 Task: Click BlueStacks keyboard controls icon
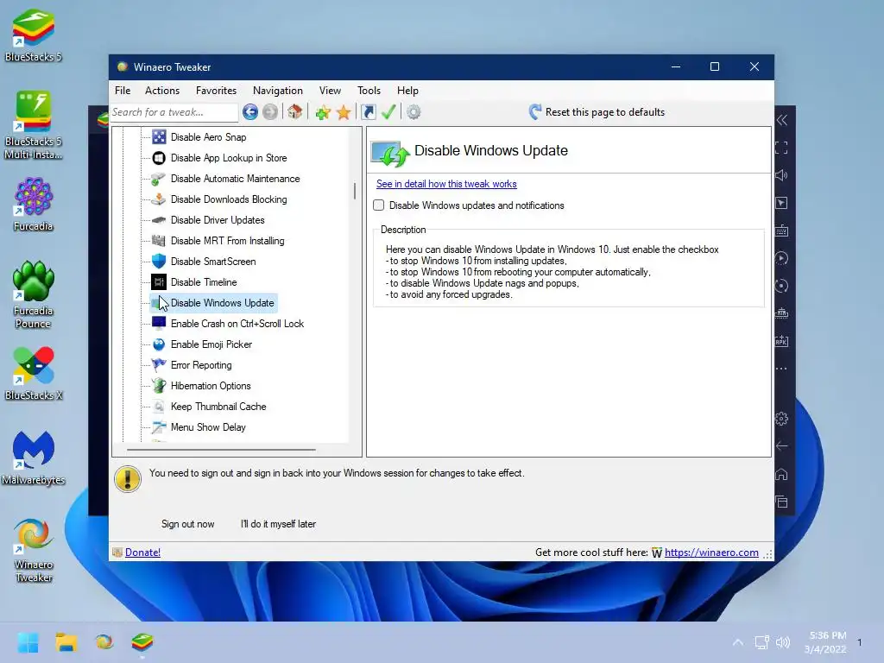pos(781,230)
